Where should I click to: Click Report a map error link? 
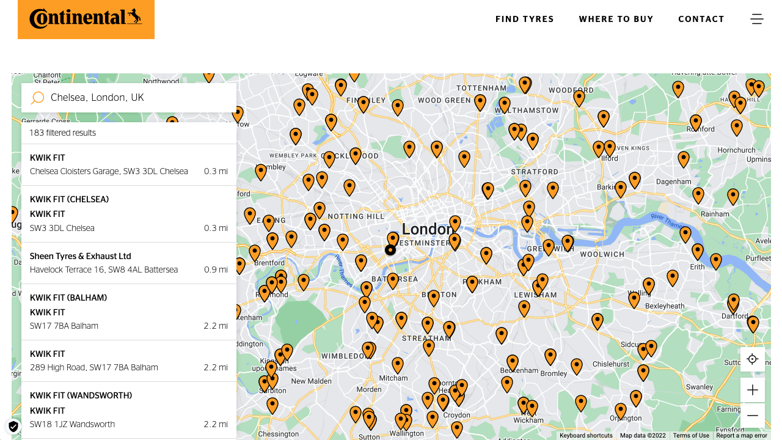pyautogui.click(x=742, y=436)
